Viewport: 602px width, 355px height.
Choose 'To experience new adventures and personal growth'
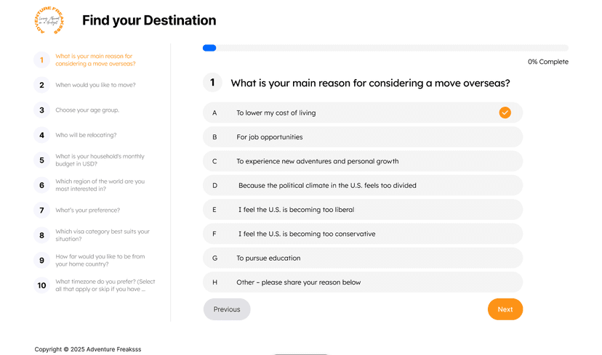point(363,161)
